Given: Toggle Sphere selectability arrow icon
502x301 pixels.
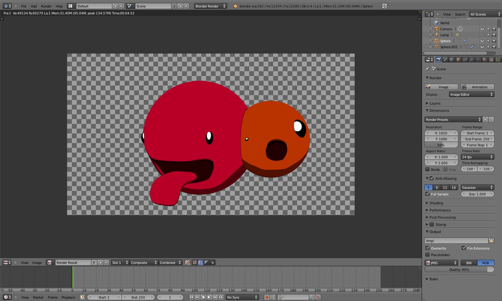Looking at the screenshot, I should click(x=488, y=41).
